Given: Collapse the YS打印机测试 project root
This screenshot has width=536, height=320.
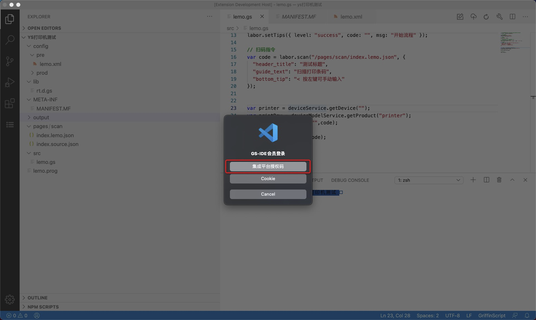Looking at the screenshot, I should [x=120, y=37].
